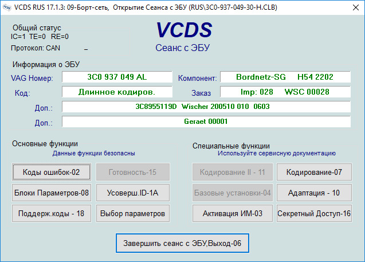Click the Доп. field with 3C8955119D Wischer
The height and width of the screenshot is (262, 365).
coord(206,107)
